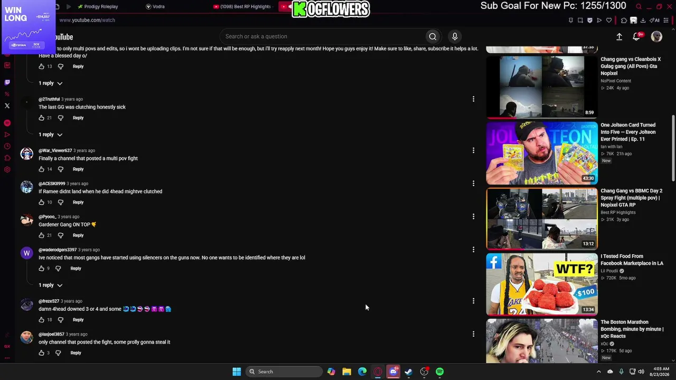The height and width of the screenshot is (380, 676).
Task: Switch to the (1098) Best RP Highlights tab
Action: coord(242,6)
